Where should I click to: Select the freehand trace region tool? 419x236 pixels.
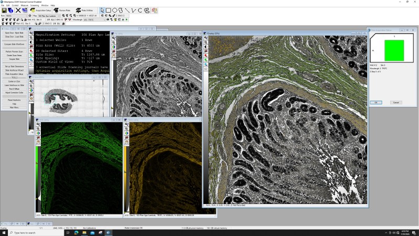tap(121, 10)
